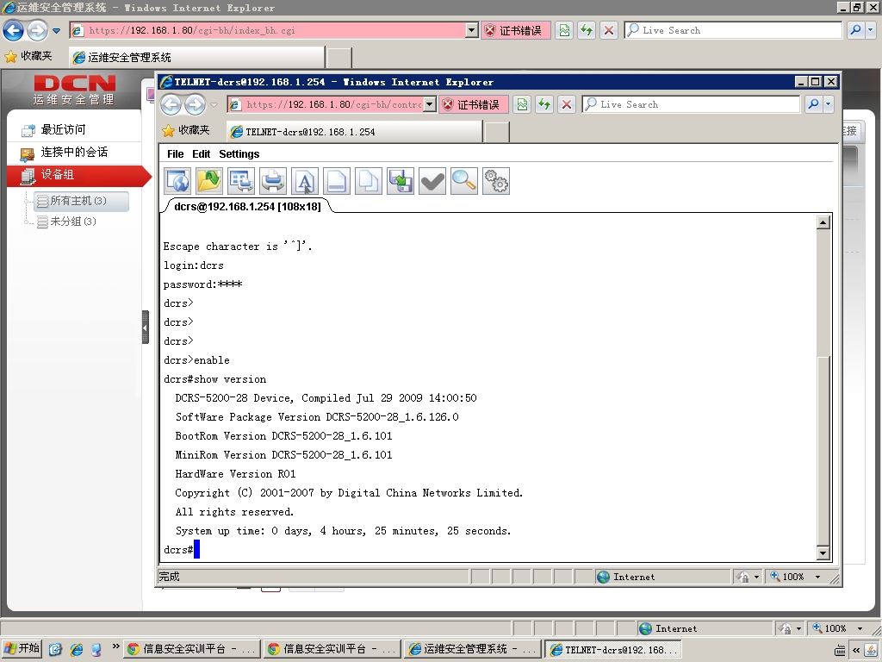Screen dimensions: 882x662
Task: Click 运维安全管理系统 taskbar button
Action: (x=473, y=649)
